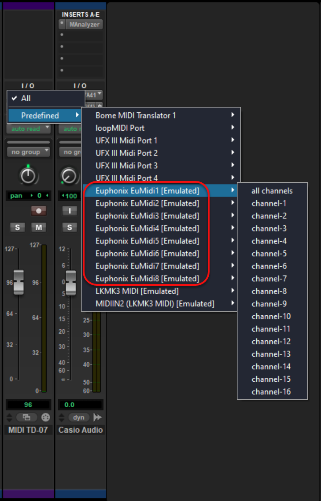Viewport: 321px width, 501px height.
Task: Click the MAnalyzer insert button
Action: coord(85,25)
